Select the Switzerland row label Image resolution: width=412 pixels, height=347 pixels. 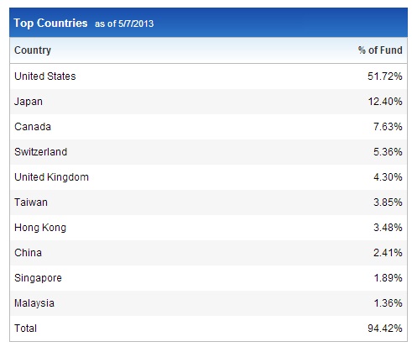point(41,152)
